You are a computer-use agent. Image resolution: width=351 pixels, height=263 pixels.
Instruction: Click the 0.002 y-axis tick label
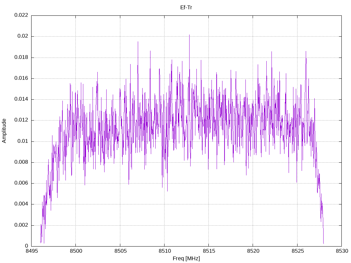[x=21, y=225]
